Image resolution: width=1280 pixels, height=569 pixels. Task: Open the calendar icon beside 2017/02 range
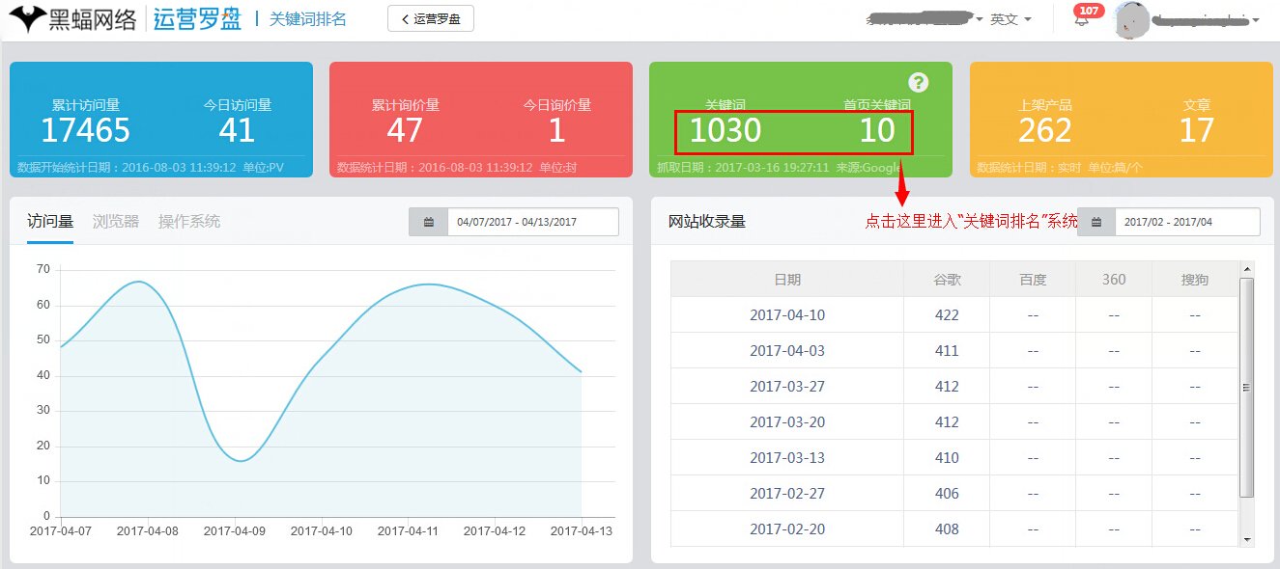[1096, 221]
